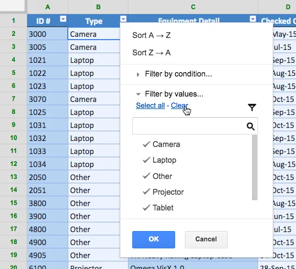Click the Select all link
The width and height of the screenshot is (296, 269).
click(x=150, y=105)
